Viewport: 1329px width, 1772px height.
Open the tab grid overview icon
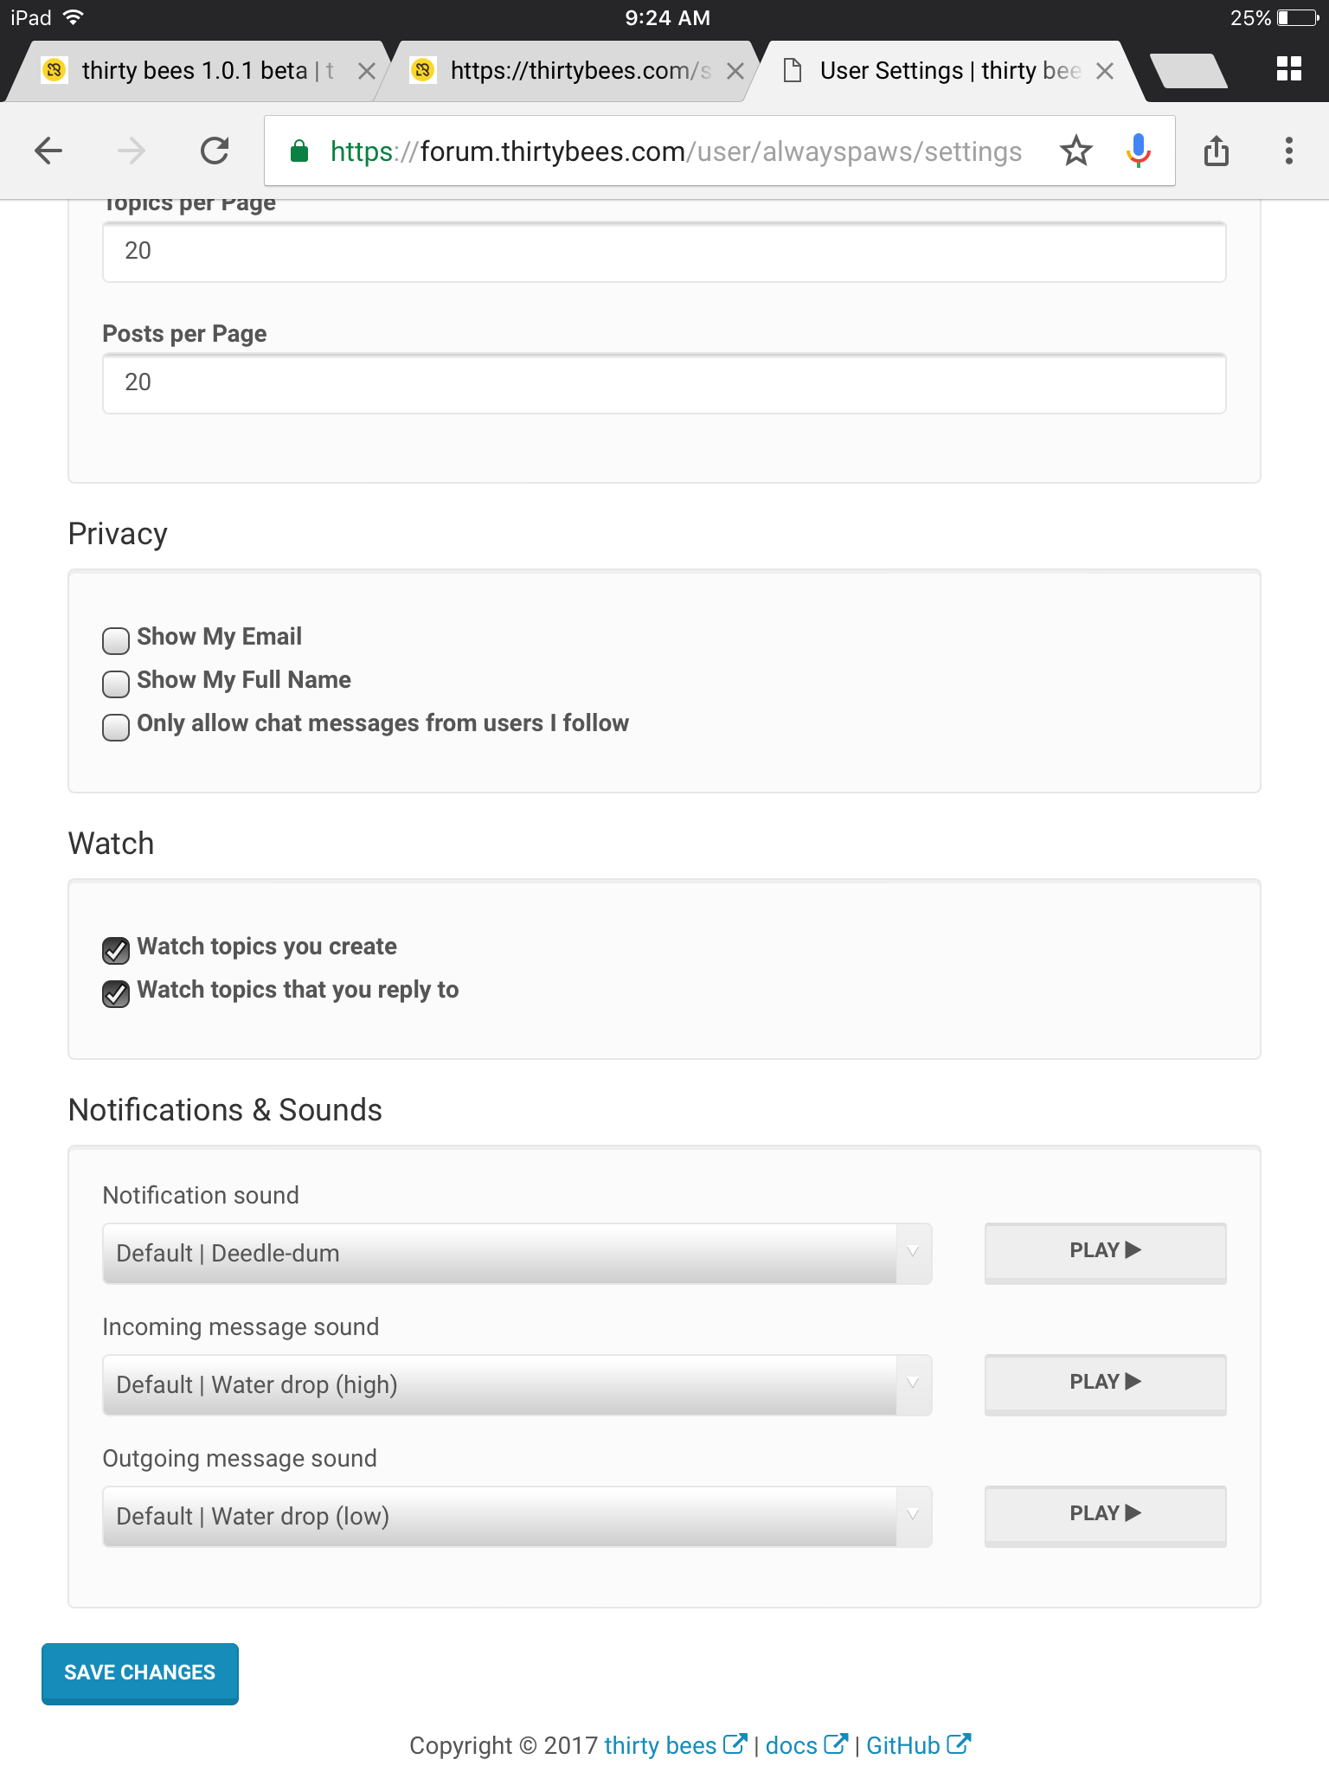tap(1288, 69)
